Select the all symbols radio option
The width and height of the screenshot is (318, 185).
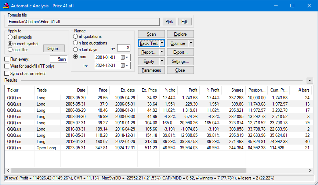(x=10, y=37)
